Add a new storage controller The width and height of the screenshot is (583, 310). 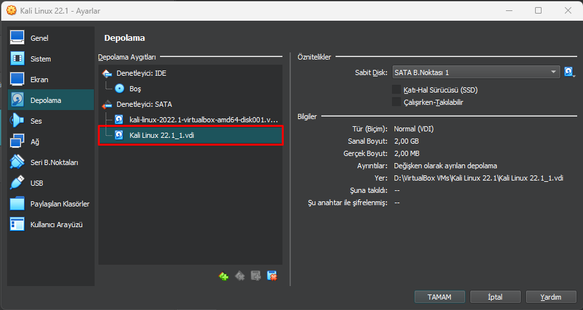click(223, 276)
